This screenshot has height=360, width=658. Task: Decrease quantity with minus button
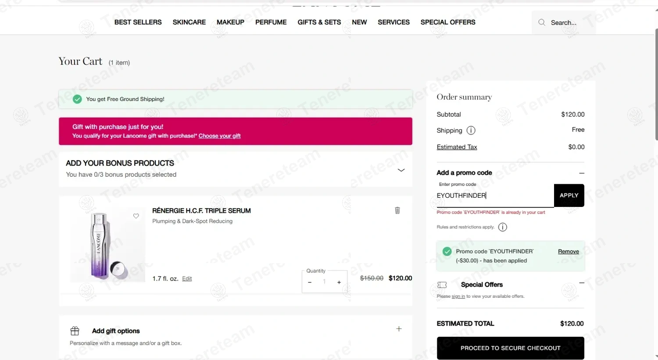coord(310,282)
